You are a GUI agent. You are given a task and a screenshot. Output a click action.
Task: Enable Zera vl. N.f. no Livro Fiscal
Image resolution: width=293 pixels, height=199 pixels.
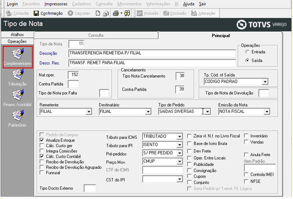pyautogui.click(x=190, y=136)
